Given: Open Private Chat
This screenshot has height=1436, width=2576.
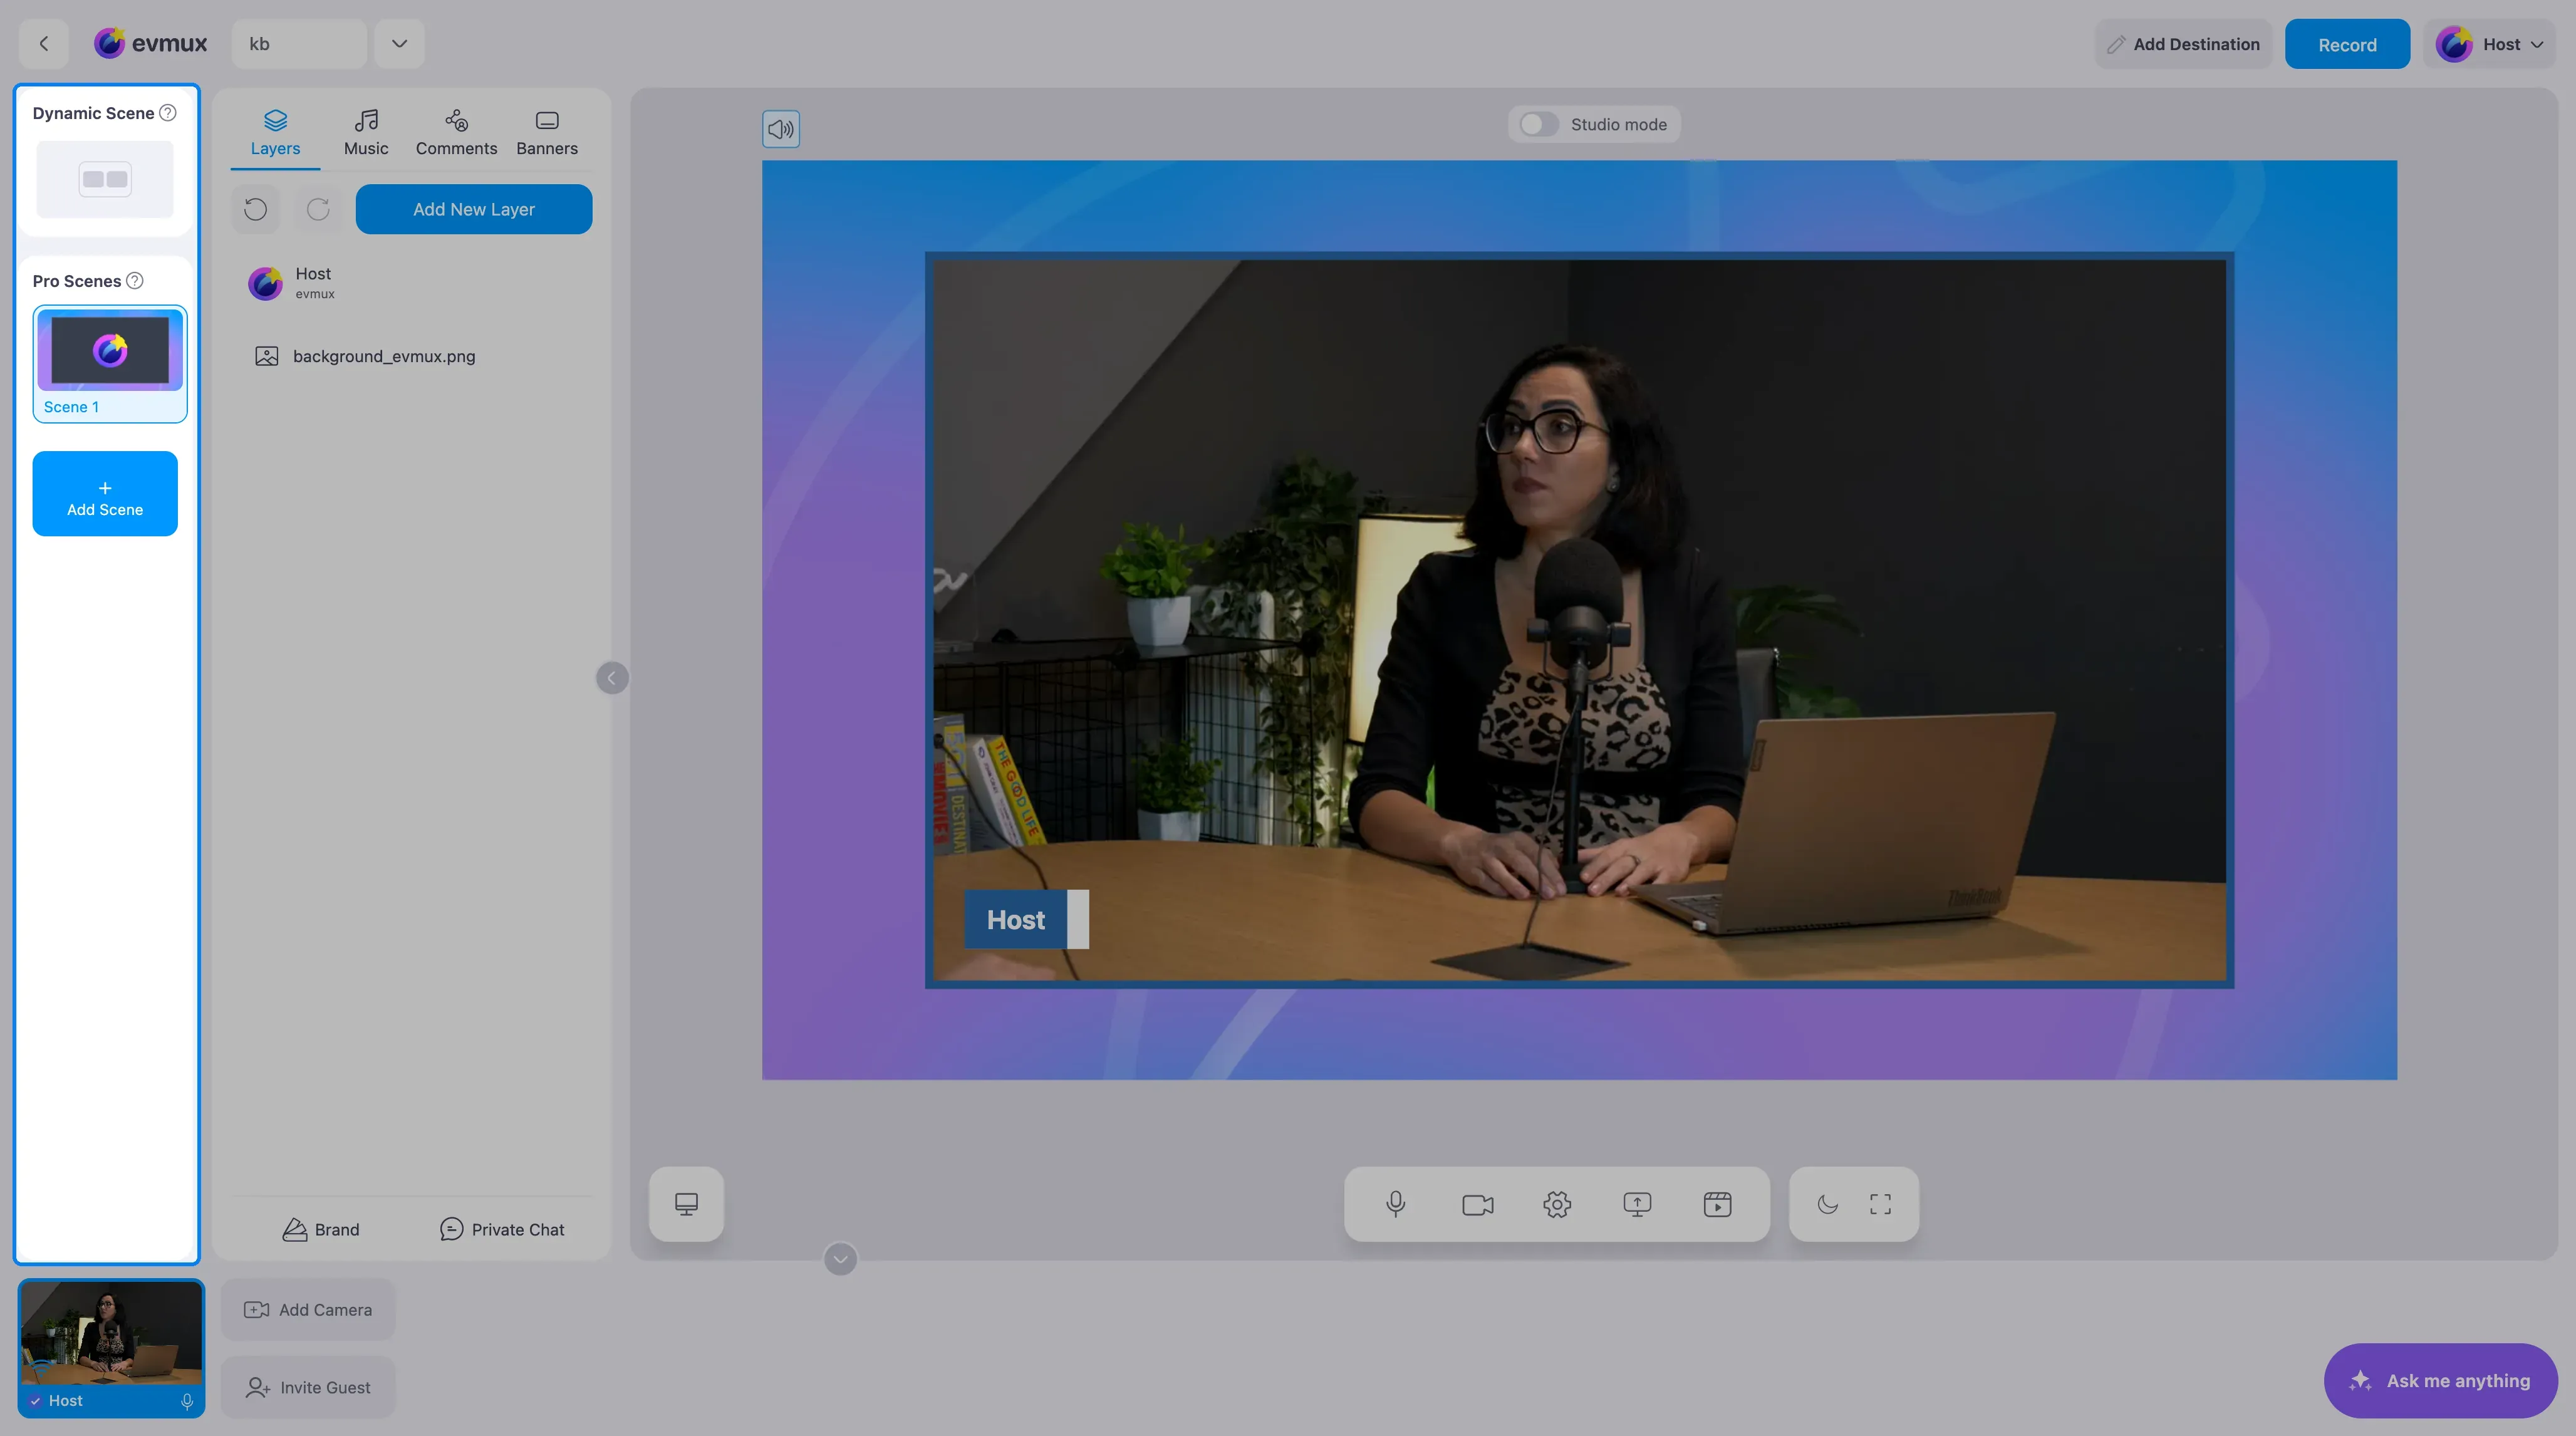Looking at the screenshot, I should (x=503, y=1230).
